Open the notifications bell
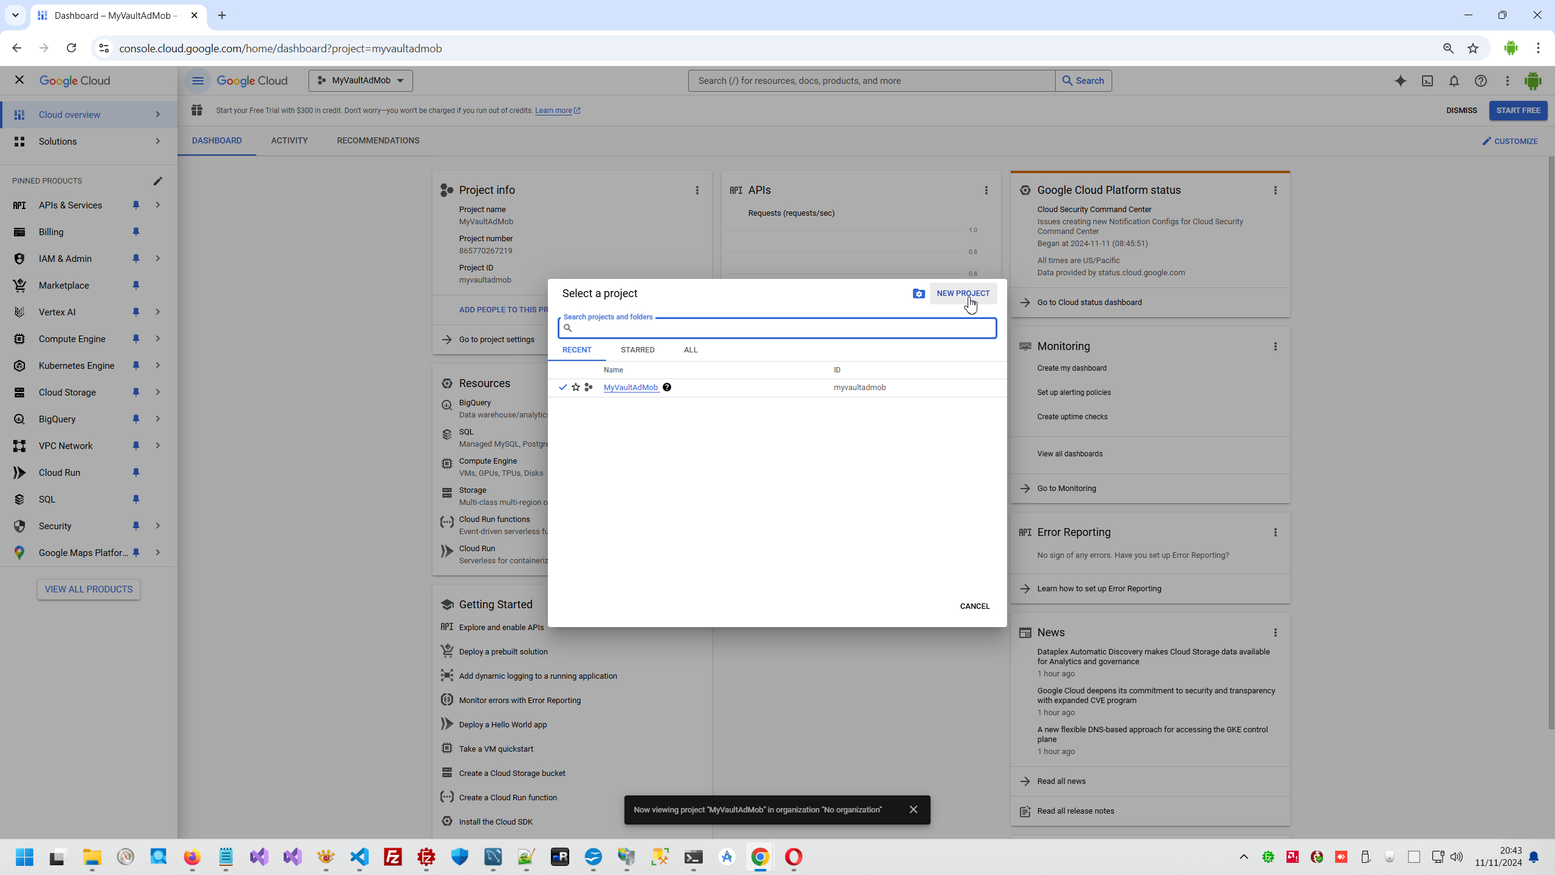The width and height of the screenshot is (1555, 875). (1454, 81)
